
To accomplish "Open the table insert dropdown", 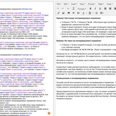I will pos(102,13).
